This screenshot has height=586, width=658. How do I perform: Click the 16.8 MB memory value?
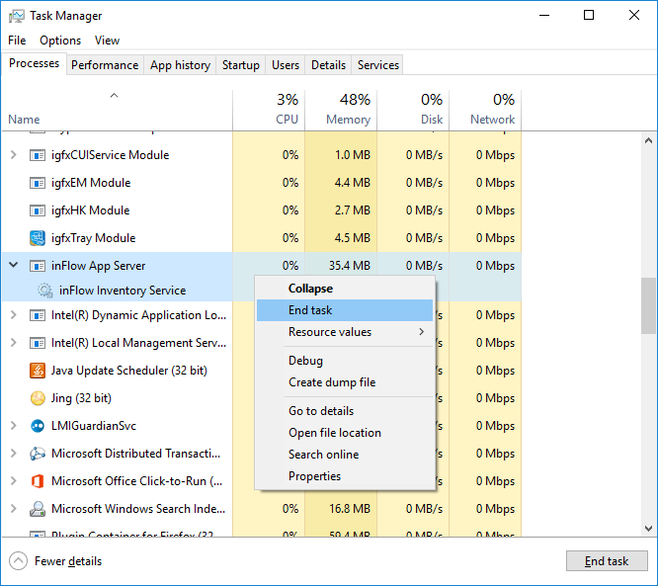click(350, 509)
